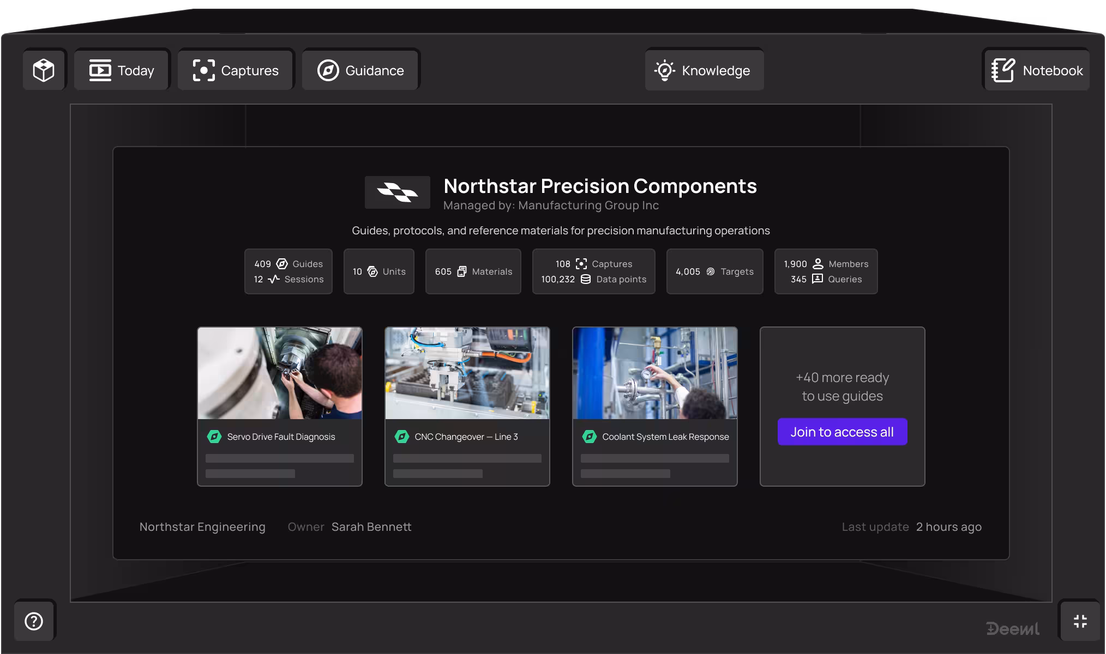Click the exit fullscreen collapse icon
1106x654 pixels.
pyautogui.click(x=1080, y=621)
